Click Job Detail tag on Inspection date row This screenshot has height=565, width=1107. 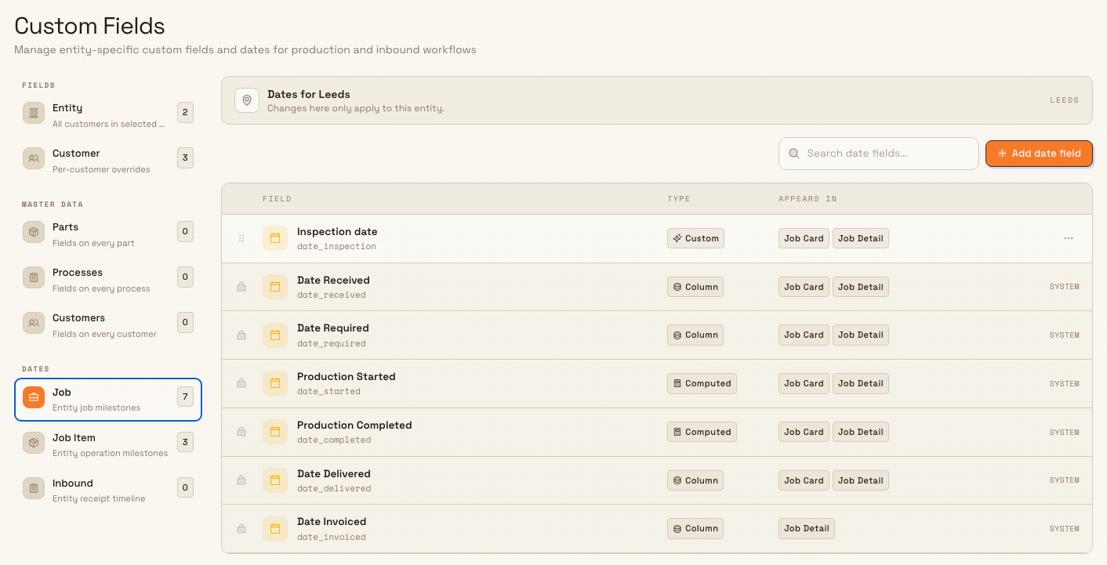(x=860, y=238)
